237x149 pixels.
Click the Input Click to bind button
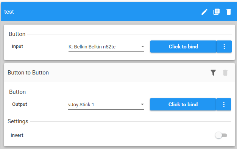pyautogui.click(x=183, y=47)
